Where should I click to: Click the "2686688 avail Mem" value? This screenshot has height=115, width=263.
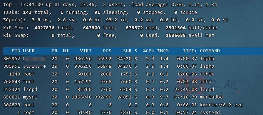190,35
